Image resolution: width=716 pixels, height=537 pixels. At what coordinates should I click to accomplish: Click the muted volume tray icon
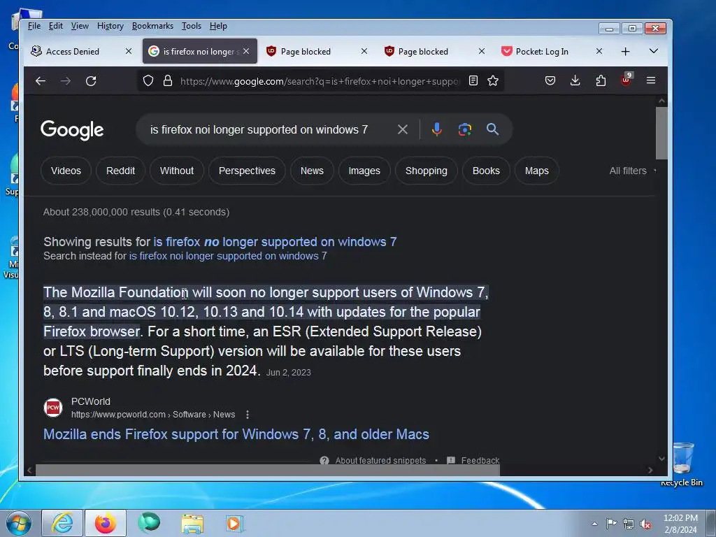click(x=645, y=524)
